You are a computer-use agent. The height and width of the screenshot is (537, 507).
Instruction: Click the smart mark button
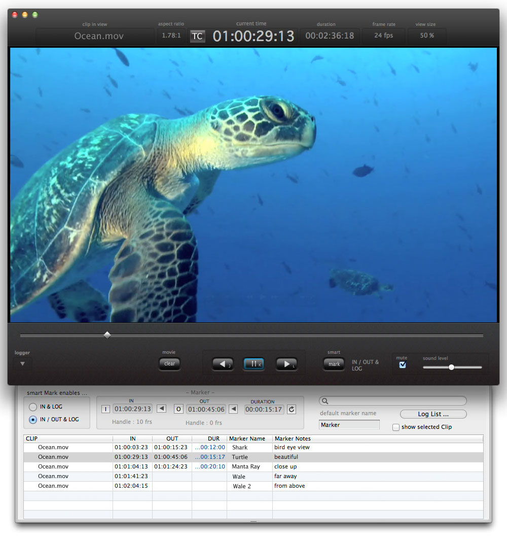click(x=334, y=364)
